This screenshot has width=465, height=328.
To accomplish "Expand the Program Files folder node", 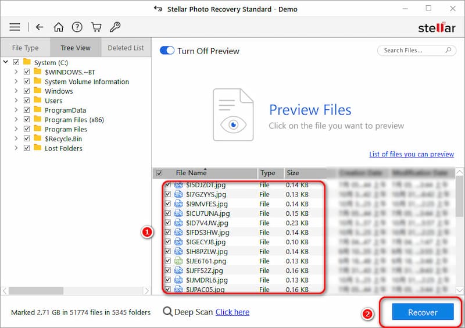I will click(16, 129).
